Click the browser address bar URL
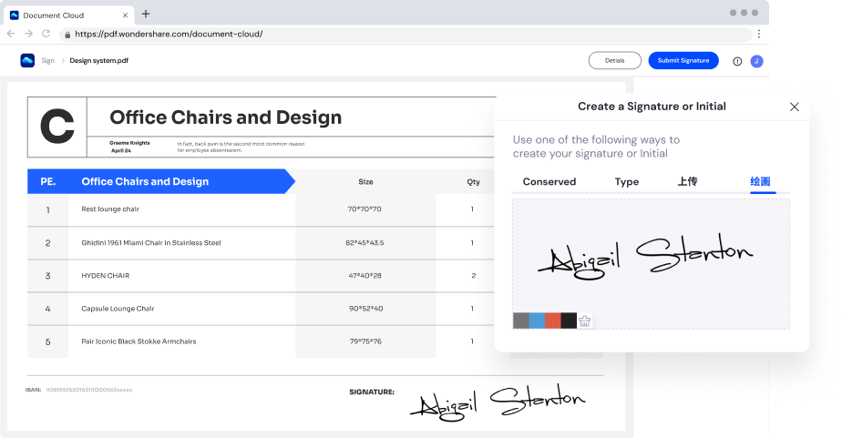The width and height of the screenshot is (842, 438). pyautogui.click(x=169, y=34)
